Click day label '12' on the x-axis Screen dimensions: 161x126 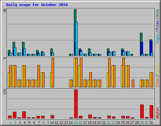coord(61,123)
